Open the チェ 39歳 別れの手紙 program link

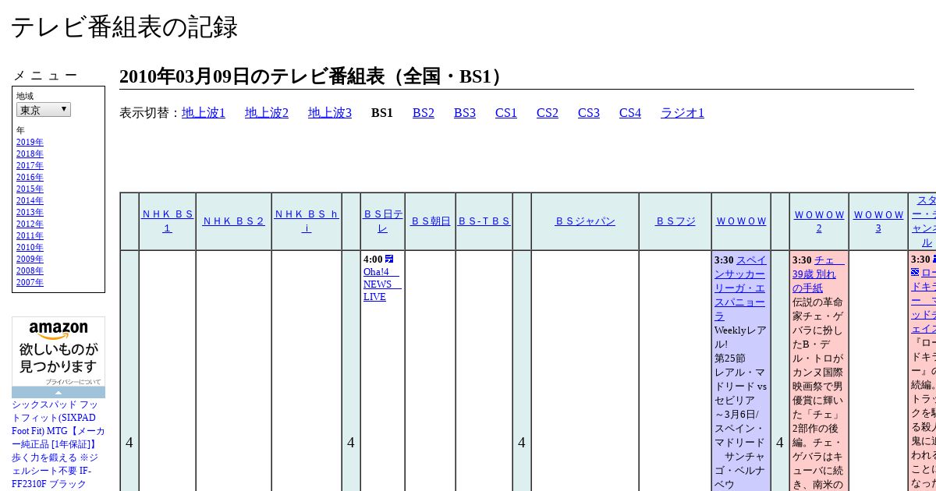[818, 274]
